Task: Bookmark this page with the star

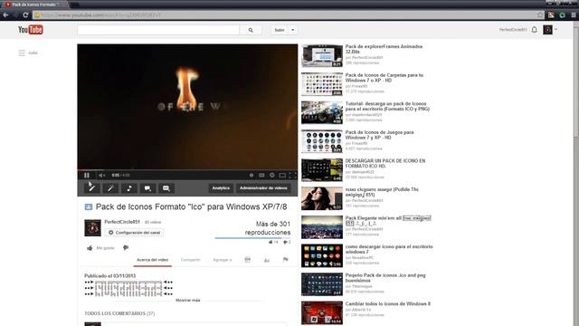Action: [540, 14]
